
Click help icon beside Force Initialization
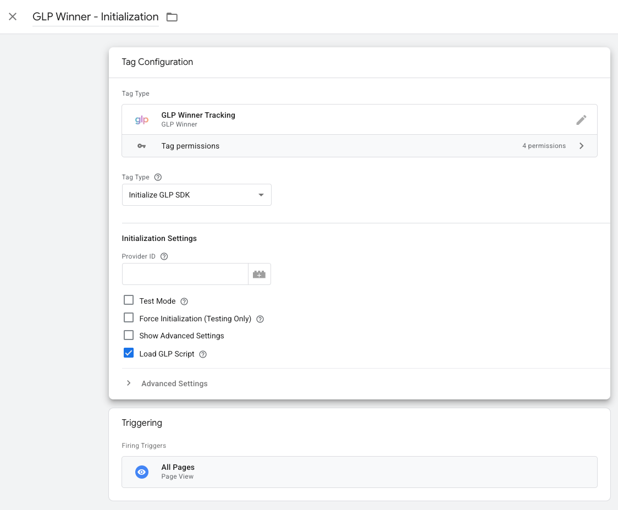260,319
